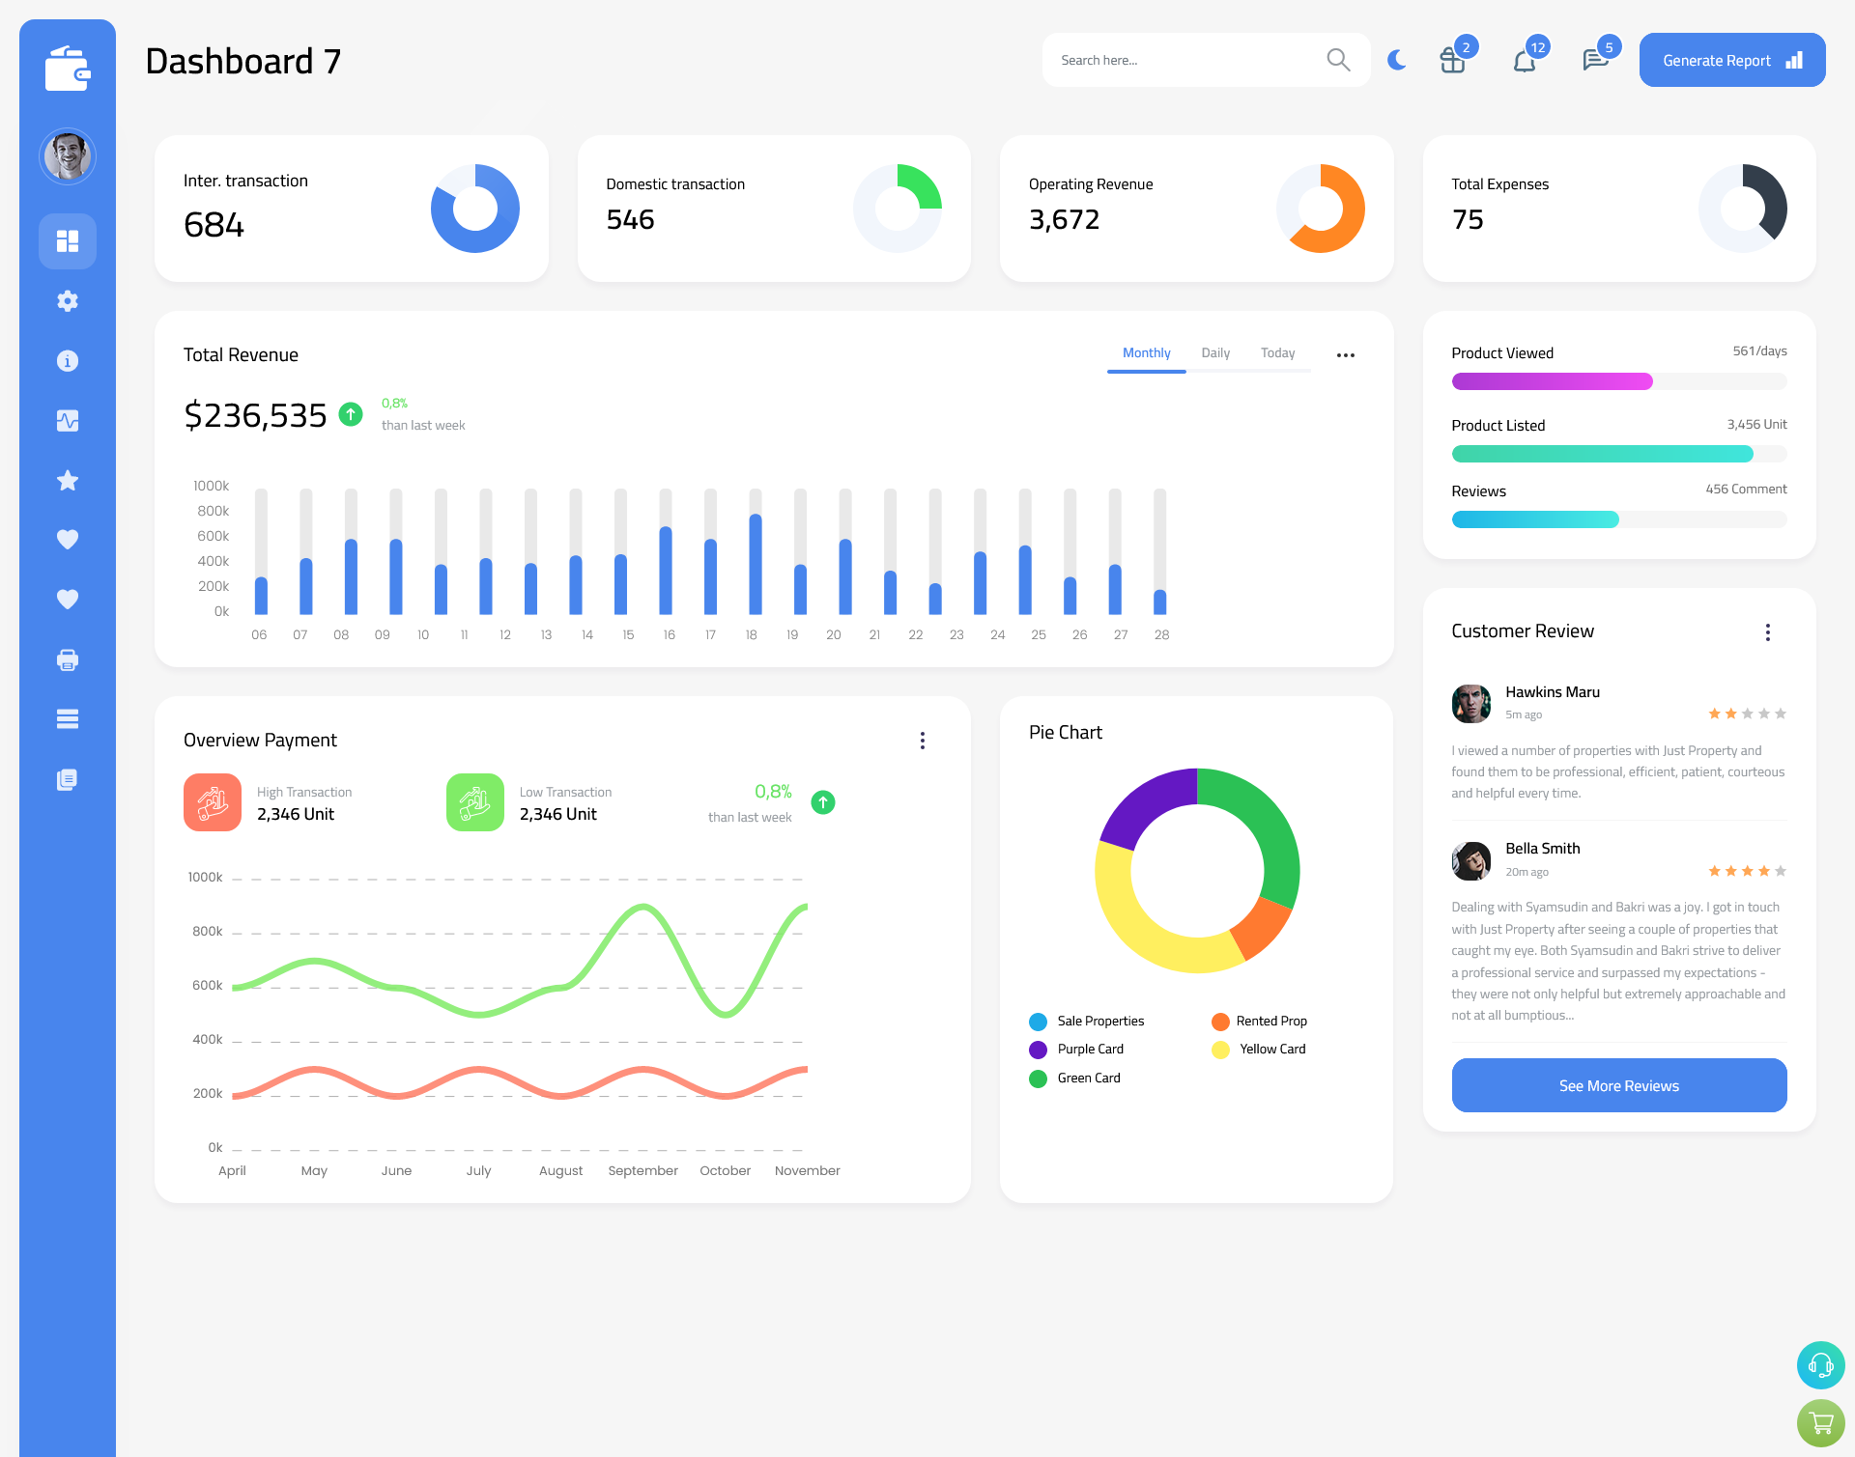Click the favorites star icon
The image size is (1855, 1457).
(67, 480)
